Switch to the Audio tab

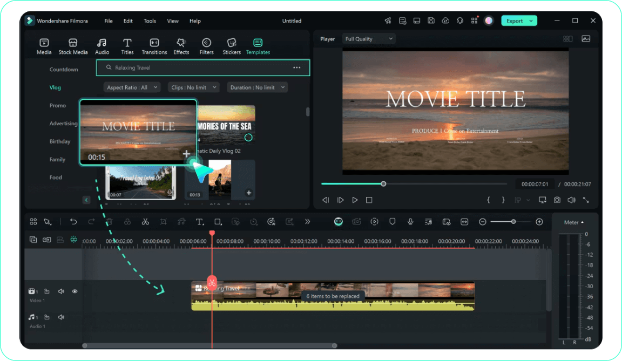point(102,46)
